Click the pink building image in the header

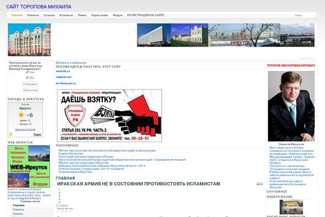[x=29, y=40]
